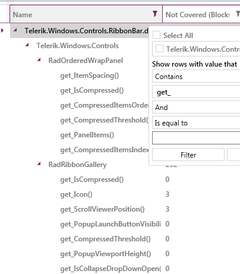
Task: Click the empty second filter value field
Action: pyautogui.click(x=196, y=138)
